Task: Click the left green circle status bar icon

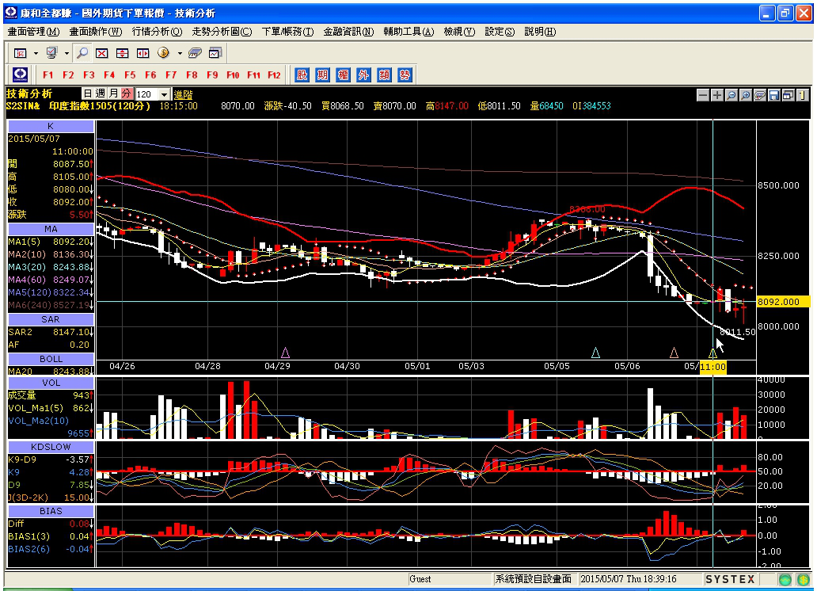Action: pos(785,580)
